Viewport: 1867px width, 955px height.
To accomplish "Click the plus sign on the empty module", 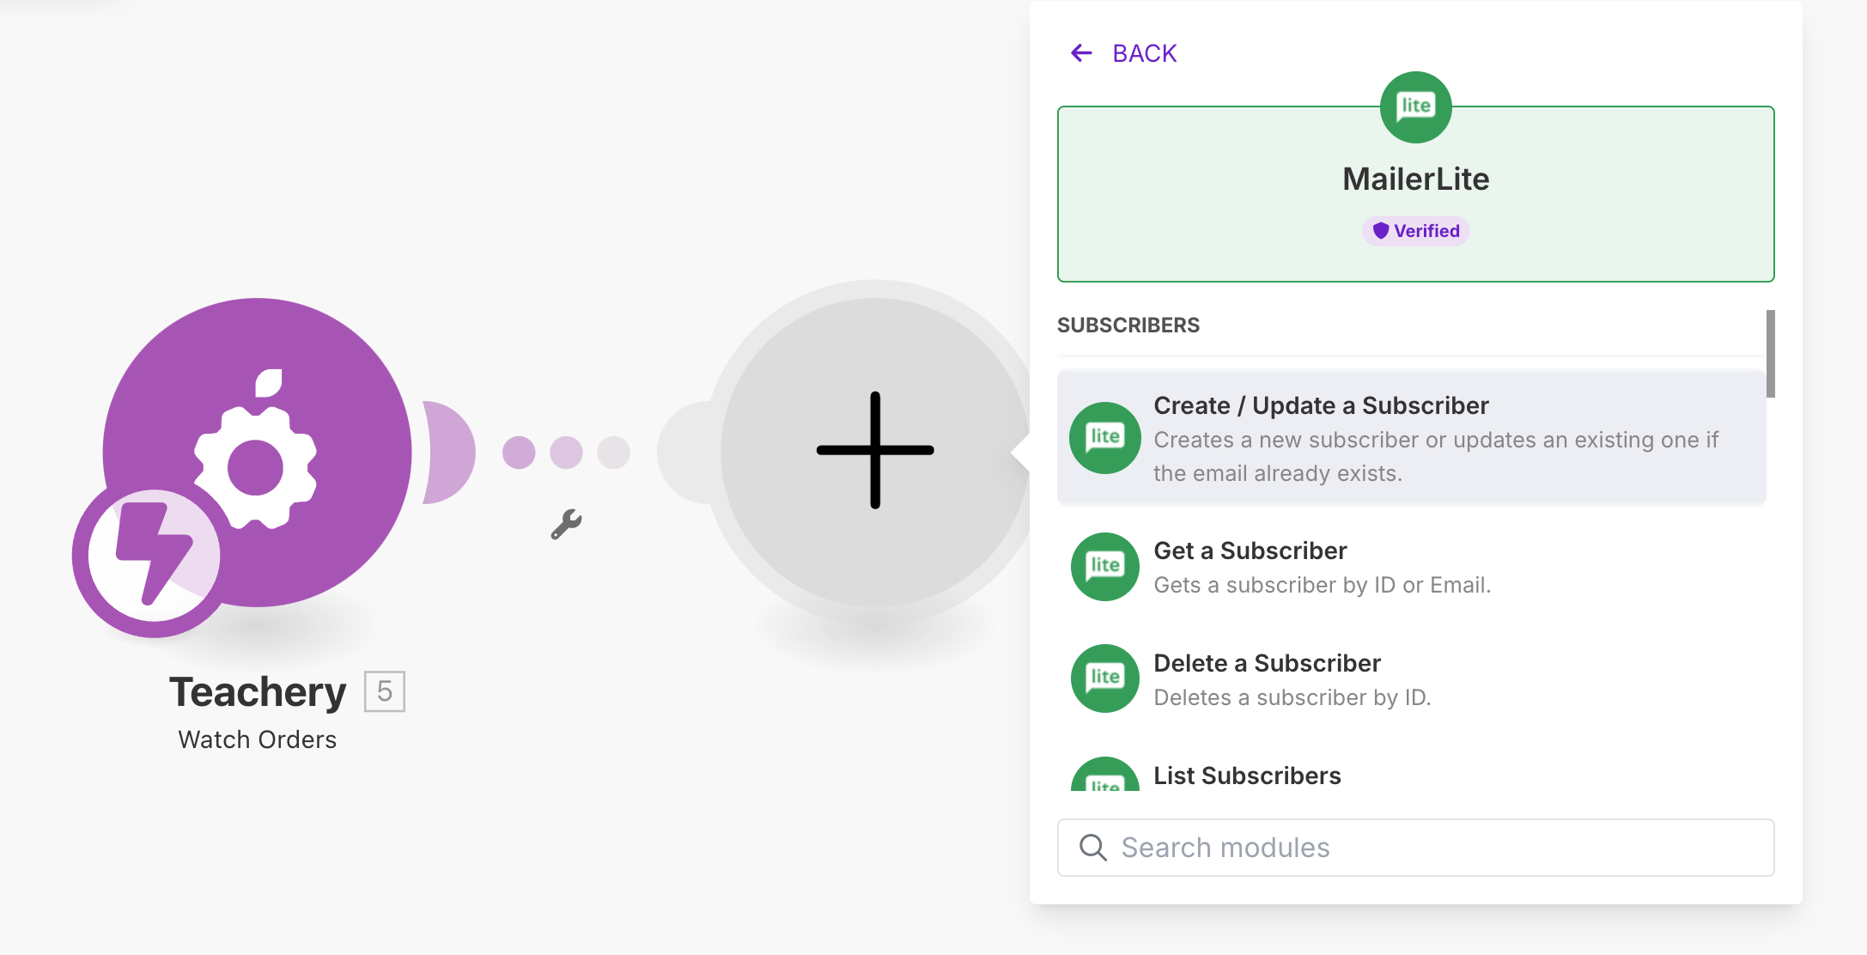I will pos(874,450).
